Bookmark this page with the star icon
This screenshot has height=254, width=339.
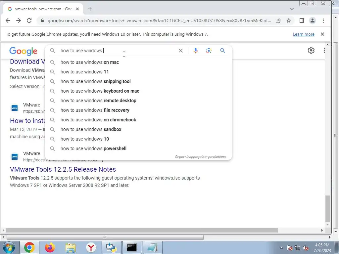289,21
